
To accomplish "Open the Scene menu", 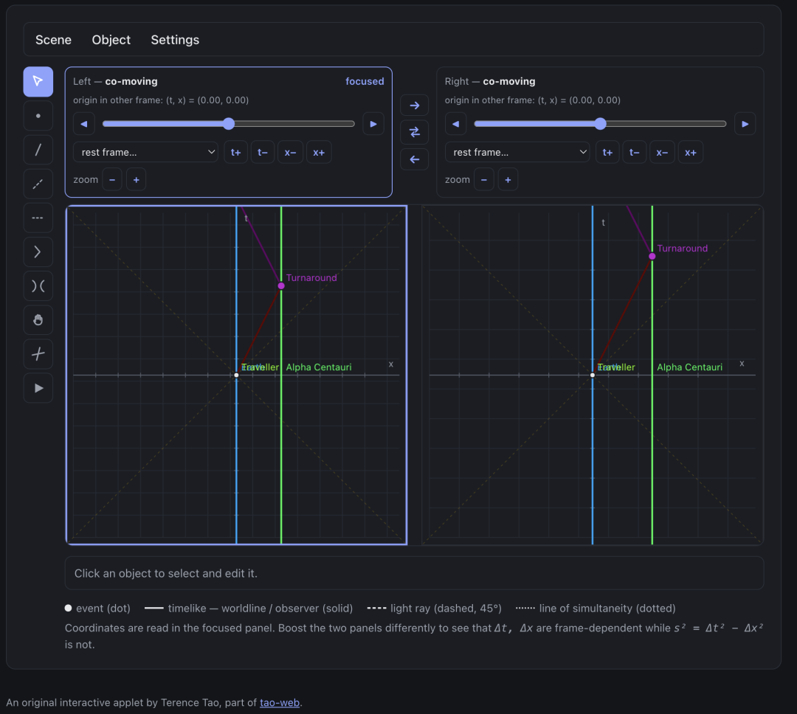I will [x=53, y=40].
